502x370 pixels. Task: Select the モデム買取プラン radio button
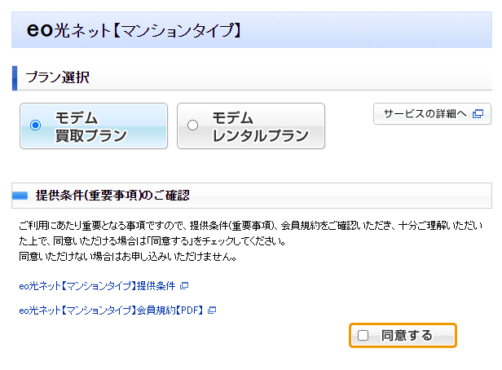pyautogui.click(x=36, y=125)
